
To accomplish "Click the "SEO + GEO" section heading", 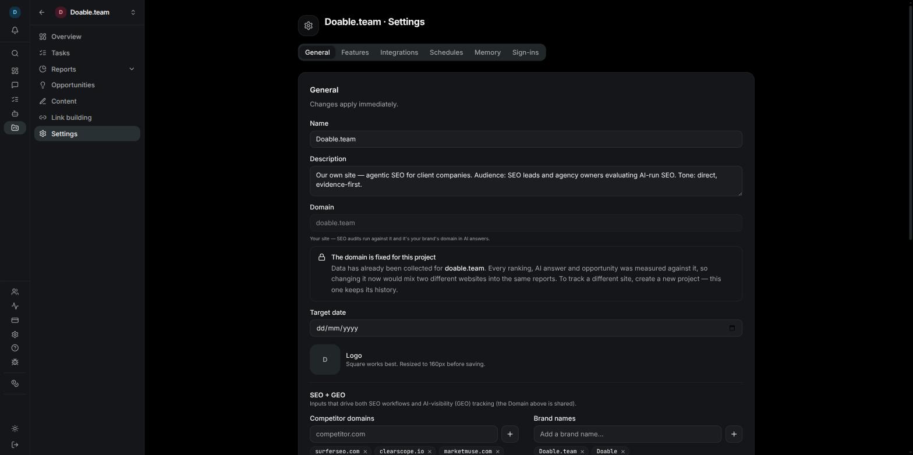I will 327,395.
